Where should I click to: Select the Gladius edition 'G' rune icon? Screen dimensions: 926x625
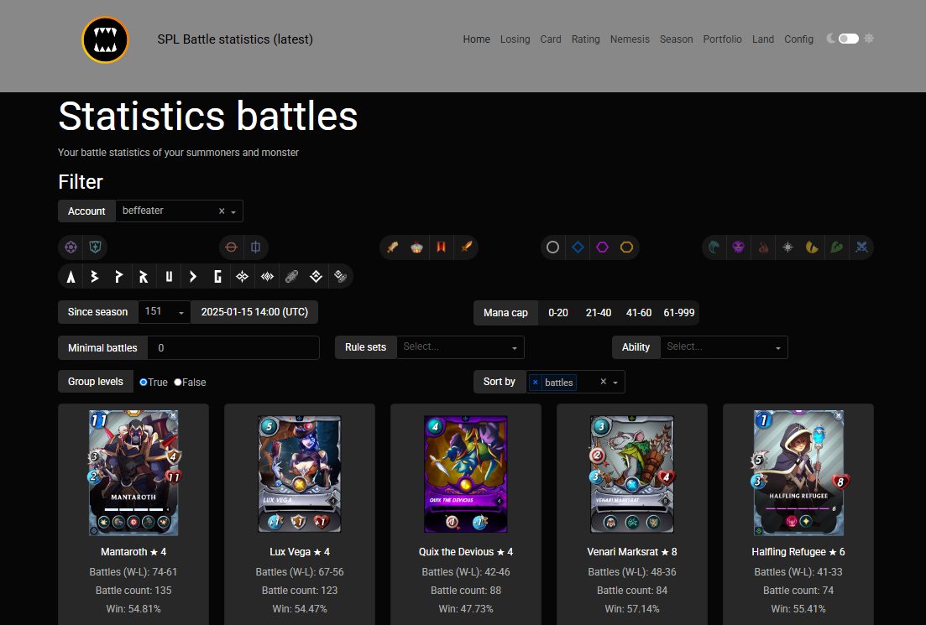(218, 276)
